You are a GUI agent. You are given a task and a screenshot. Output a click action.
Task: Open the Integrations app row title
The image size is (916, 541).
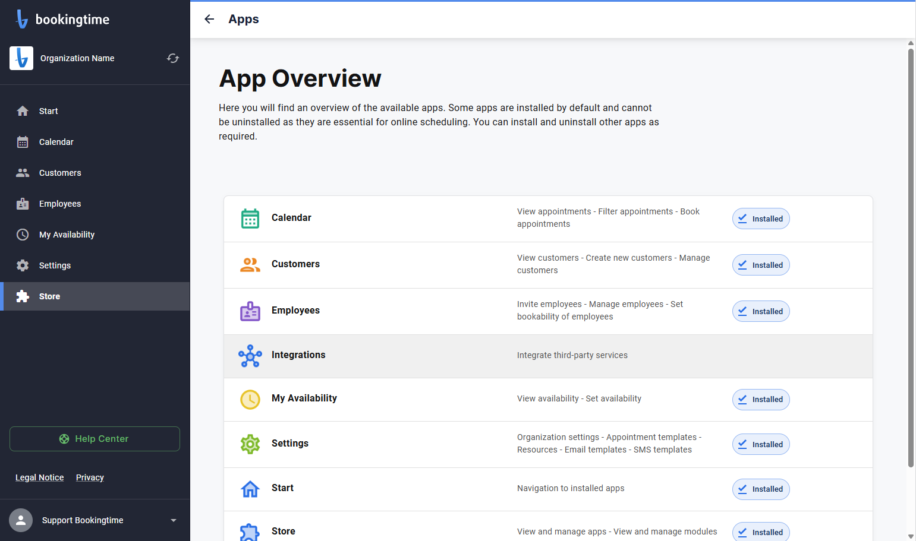tap(298, 355)
